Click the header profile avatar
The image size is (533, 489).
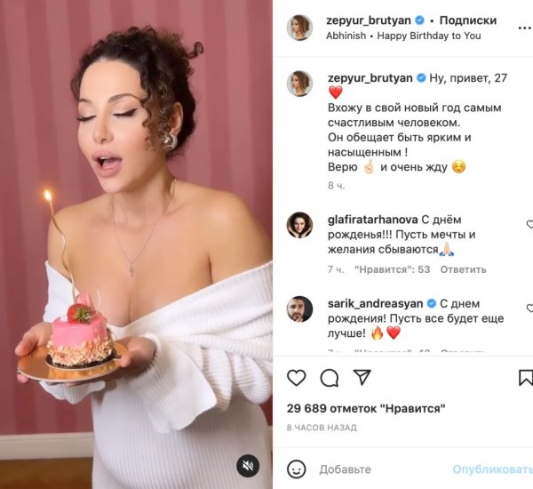pos(299,28)
